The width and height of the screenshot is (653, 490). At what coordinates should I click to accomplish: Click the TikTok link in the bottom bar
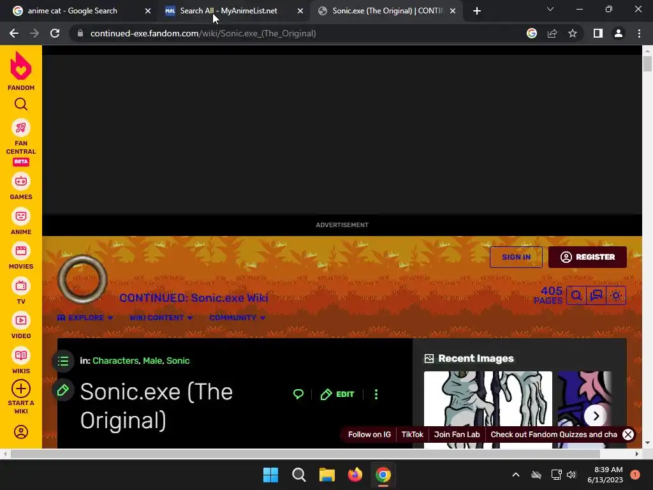(x=413, y=434)
